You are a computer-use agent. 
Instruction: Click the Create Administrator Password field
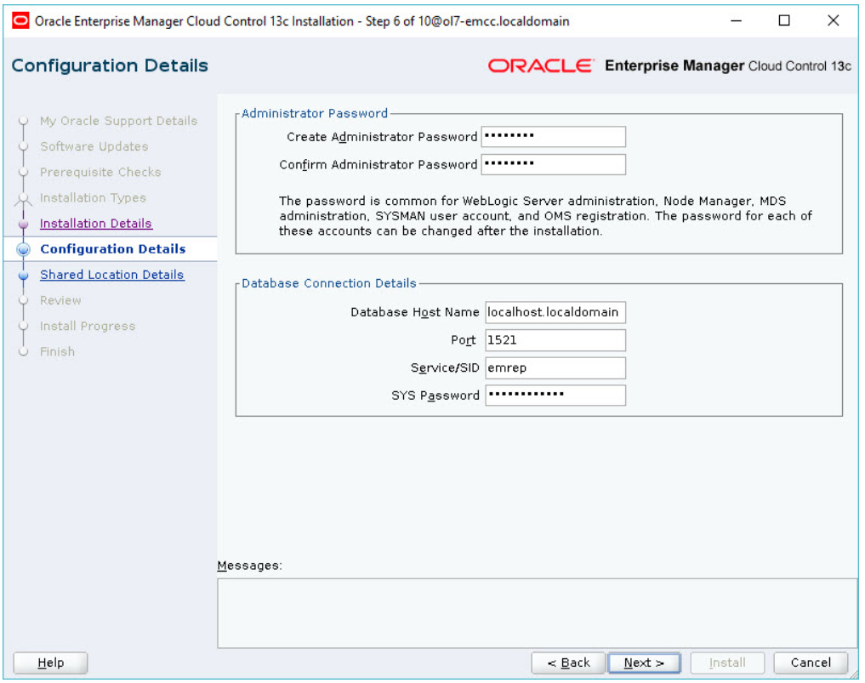554,137
